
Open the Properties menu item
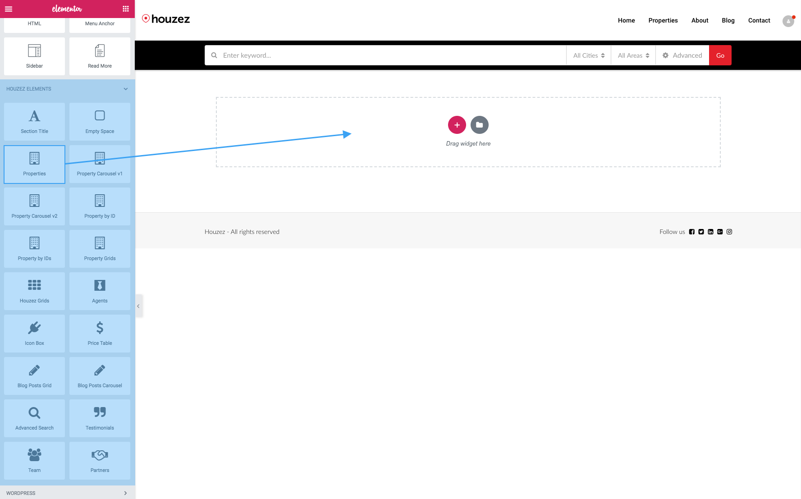tap(663, 20)
